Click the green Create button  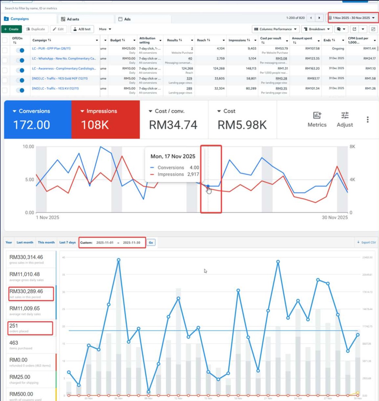(11, 29)
